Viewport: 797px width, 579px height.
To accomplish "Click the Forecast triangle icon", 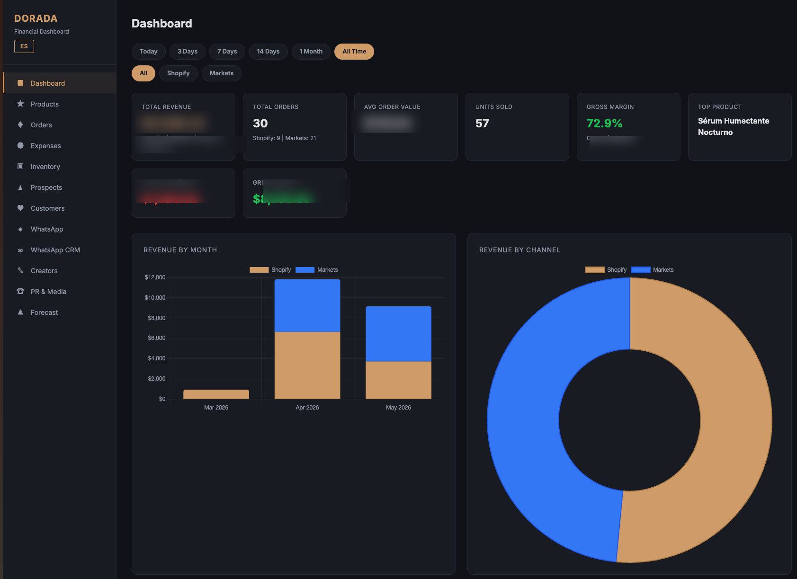I will point(20,312).
